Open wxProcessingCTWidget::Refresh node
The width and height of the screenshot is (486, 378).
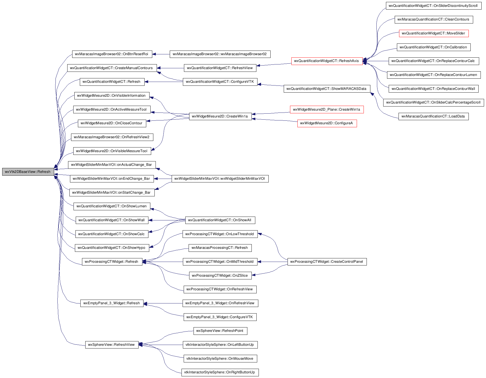pyautogui.click(x=112, y=262)
